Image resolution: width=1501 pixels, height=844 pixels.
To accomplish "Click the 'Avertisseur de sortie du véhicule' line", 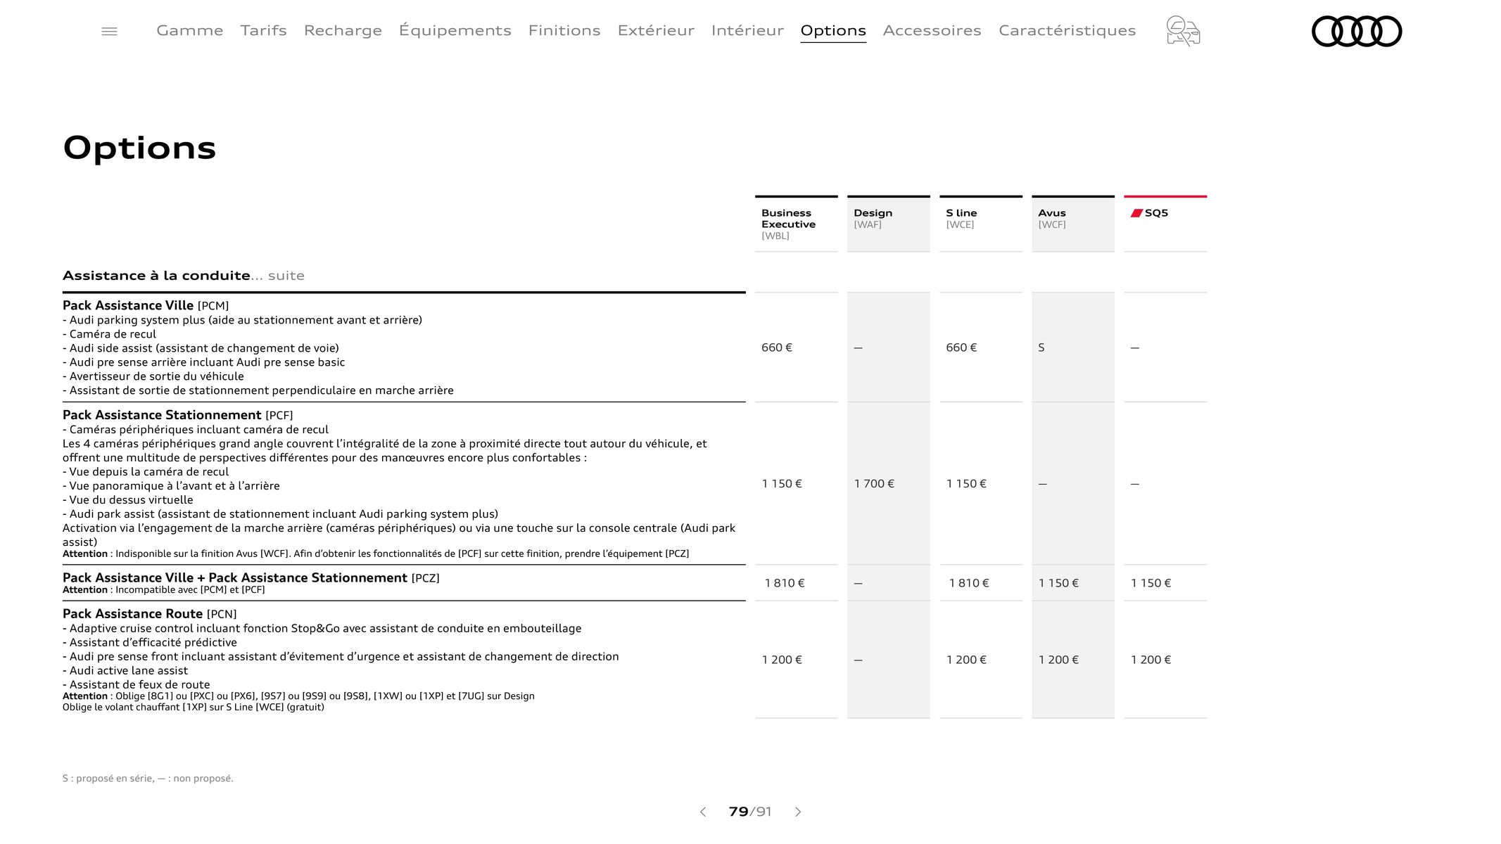I will [153, 376].
